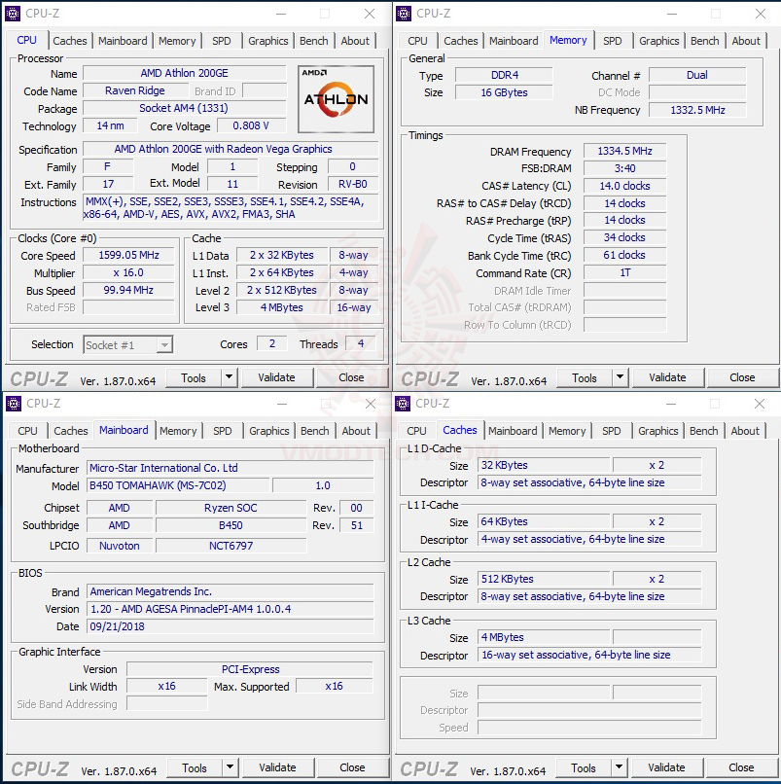Click CPU-Z app icon in Caches window titlebar

403,403
